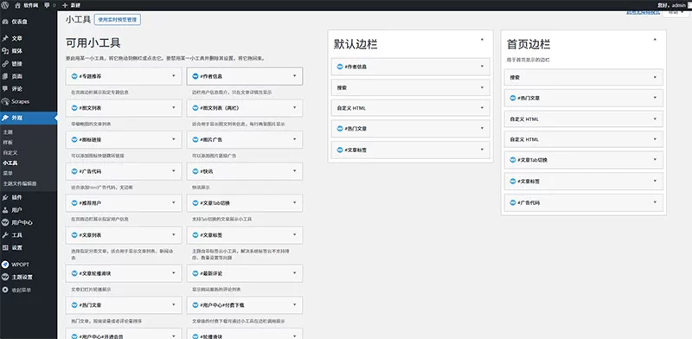The image size is (692, 339).
Task: Open the 主题文件编辑器 submenu item
Action: (20, 183)
